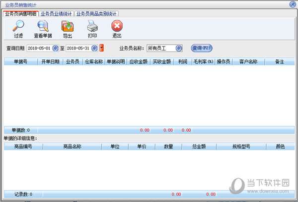Click the 导出 export icon
The image size is (298, 202).
pyautogui.click(x=68, y=26)
